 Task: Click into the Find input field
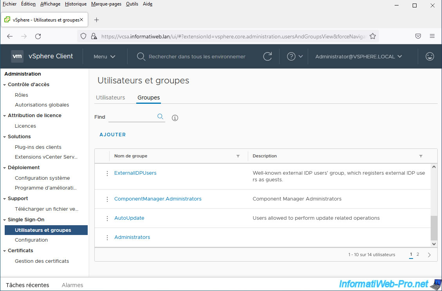click(x=132, y=117)
